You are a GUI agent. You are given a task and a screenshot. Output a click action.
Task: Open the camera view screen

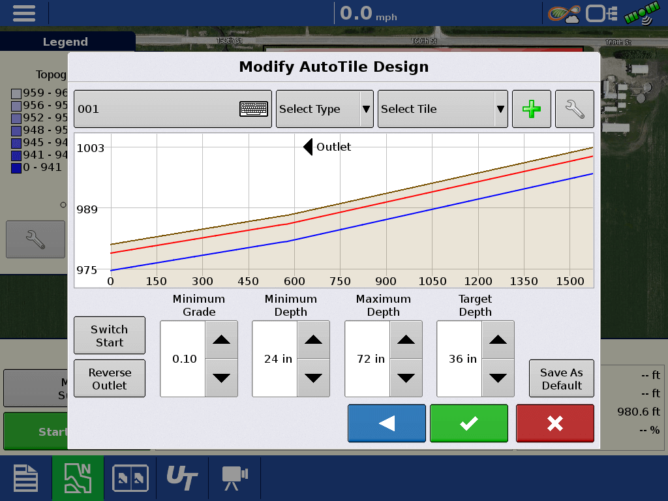coord(234,478)
